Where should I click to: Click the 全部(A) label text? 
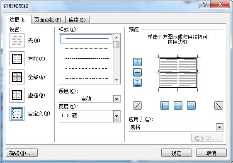pyautogui.click(x=36, y=77)
